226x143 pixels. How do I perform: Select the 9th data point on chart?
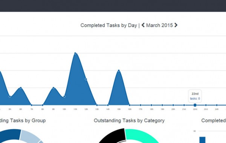53,88
